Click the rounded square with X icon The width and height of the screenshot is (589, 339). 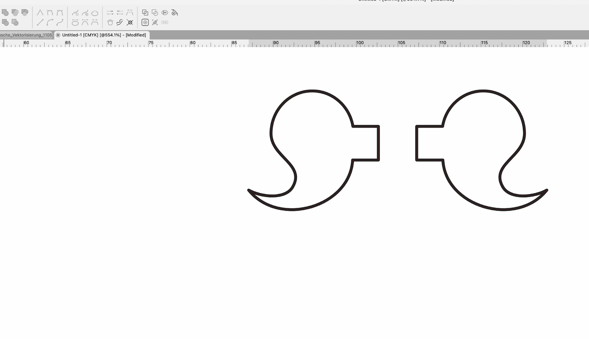tap(145, 22)
